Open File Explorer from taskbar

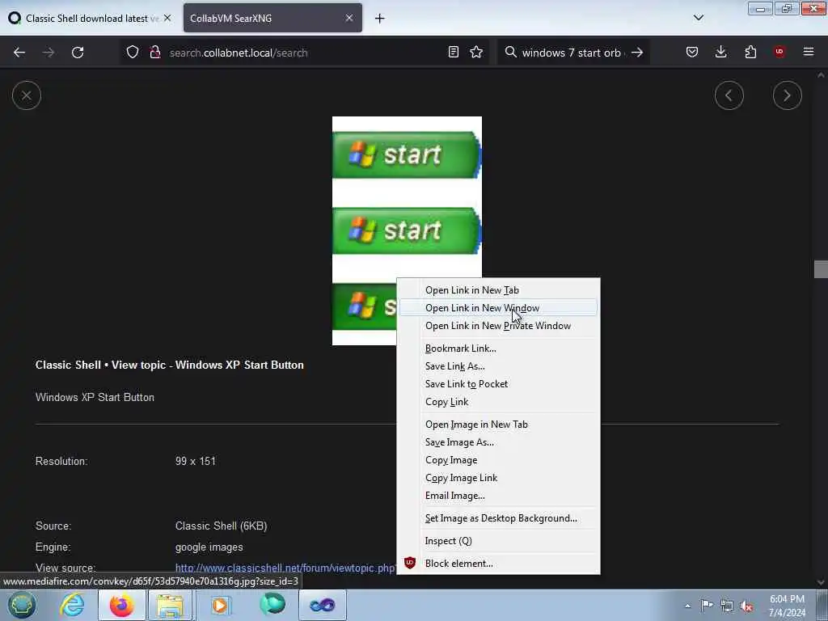(x=171, y=605)
